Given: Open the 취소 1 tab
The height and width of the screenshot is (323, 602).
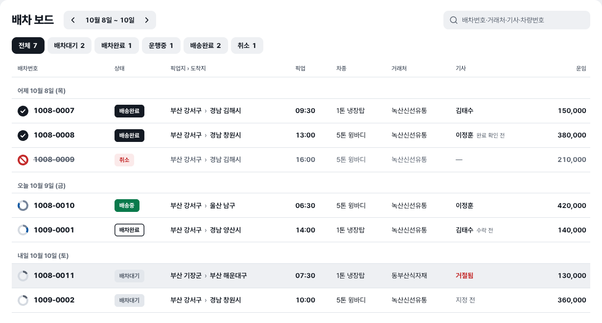Looking at the screenshot, I should click(247, 46).
